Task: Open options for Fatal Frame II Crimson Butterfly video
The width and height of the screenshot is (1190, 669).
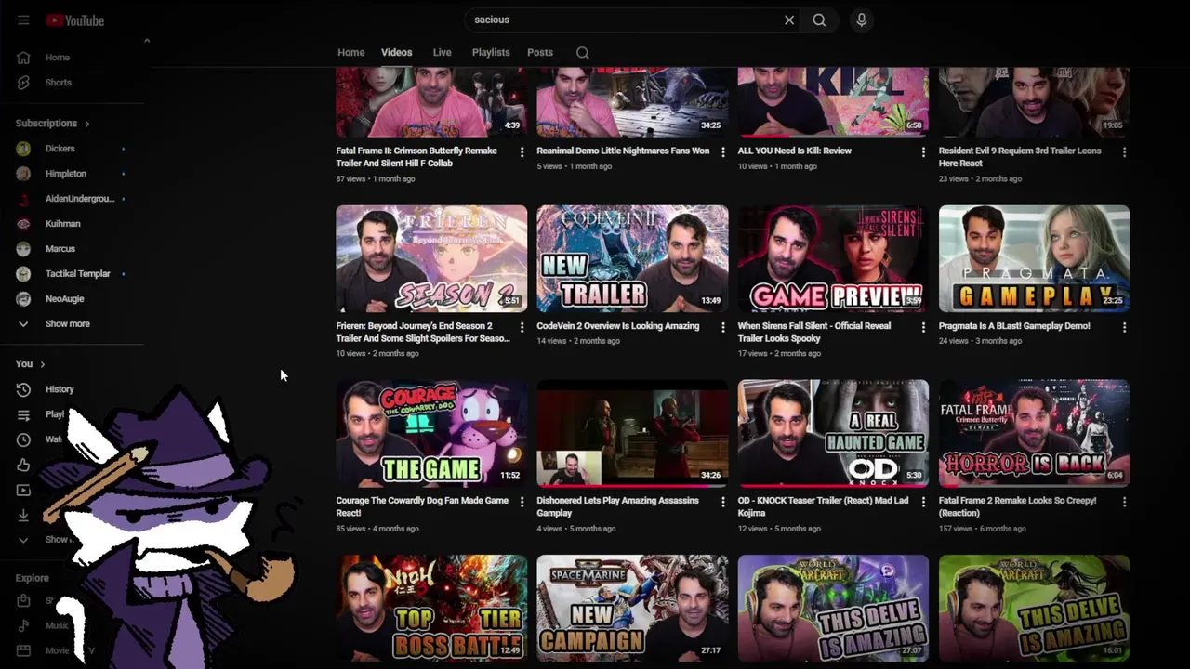Action: click(x=522, y=152)
